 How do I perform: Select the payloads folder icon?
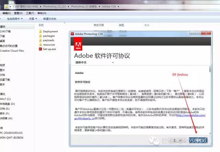point(41,40)
